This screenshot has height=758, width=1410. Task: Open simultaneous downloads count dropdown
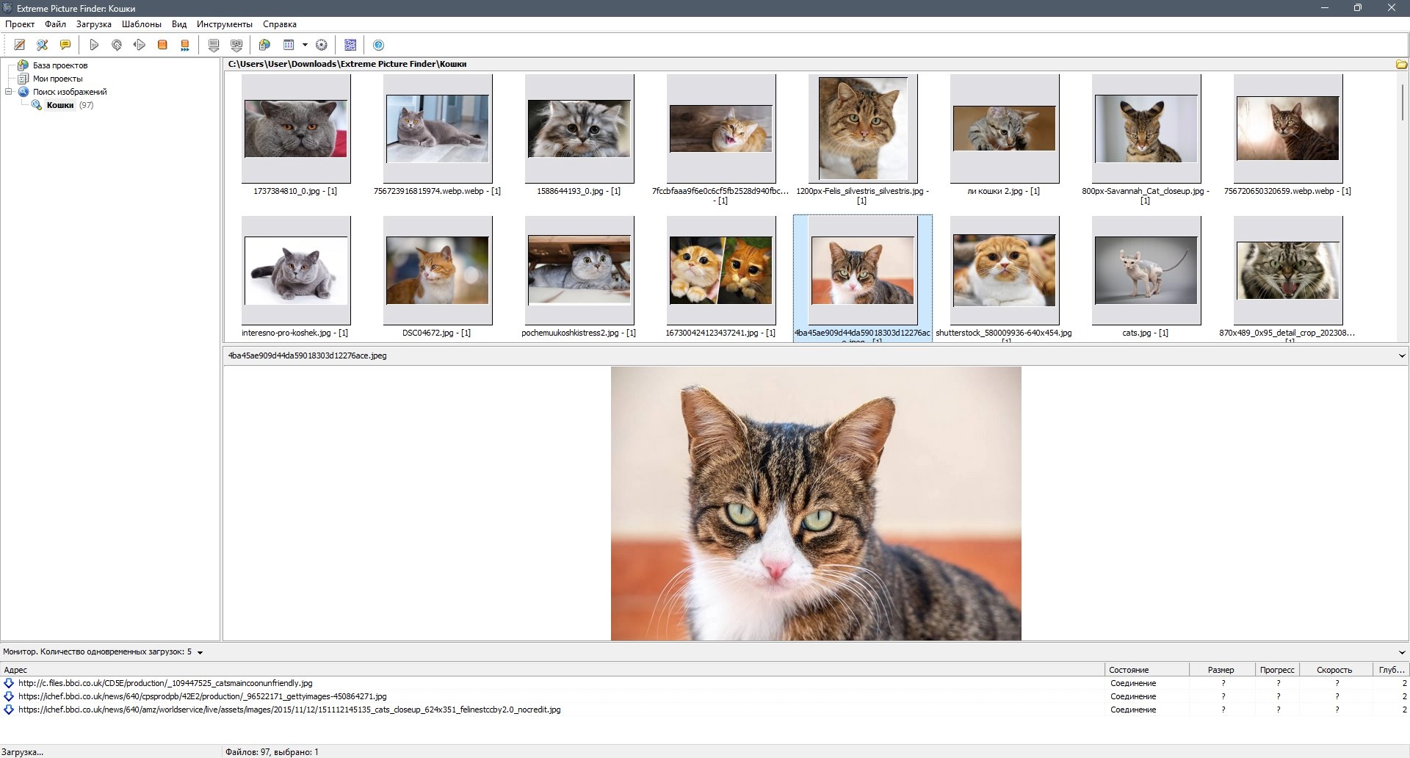(200, 652)
